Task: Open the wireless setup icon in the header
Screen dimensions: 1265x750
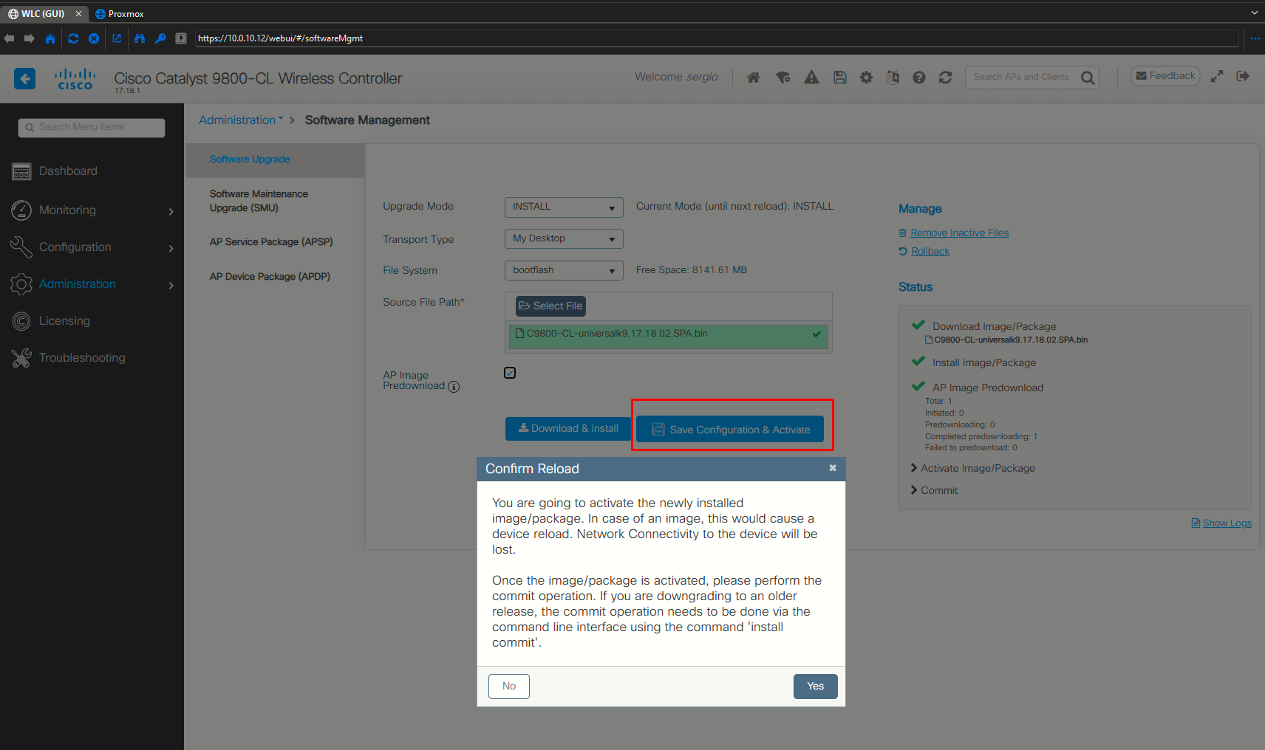Action: click(x=783, y=78)
